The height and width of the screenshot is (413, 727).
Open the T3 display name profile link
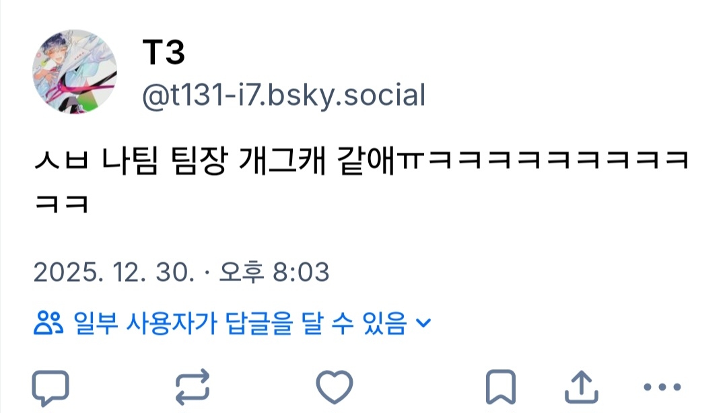coord(164,52)
